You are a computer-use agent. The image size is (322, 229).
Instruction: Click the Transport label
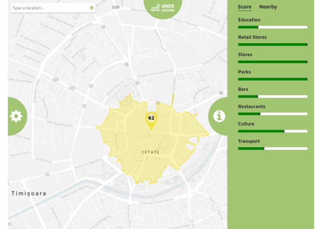249,141
